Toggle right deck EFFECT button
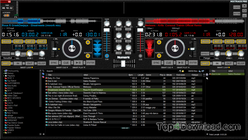248x140 pixels. [x=205, y=53]
